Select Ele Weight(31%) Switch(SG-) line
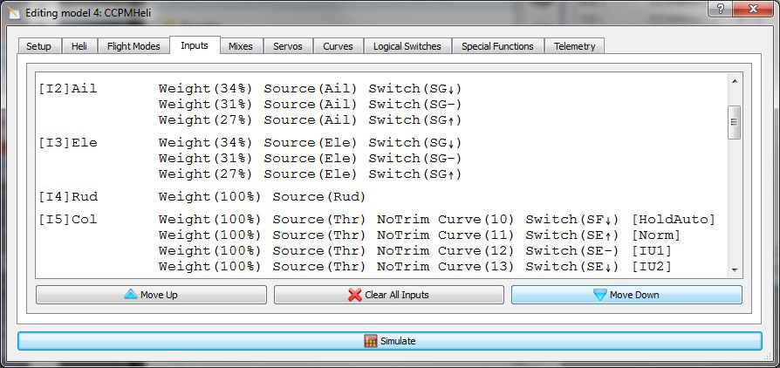 310,159
